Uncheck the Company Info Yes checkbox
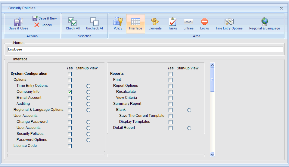The image size is (289, 167). coord(70,92)
